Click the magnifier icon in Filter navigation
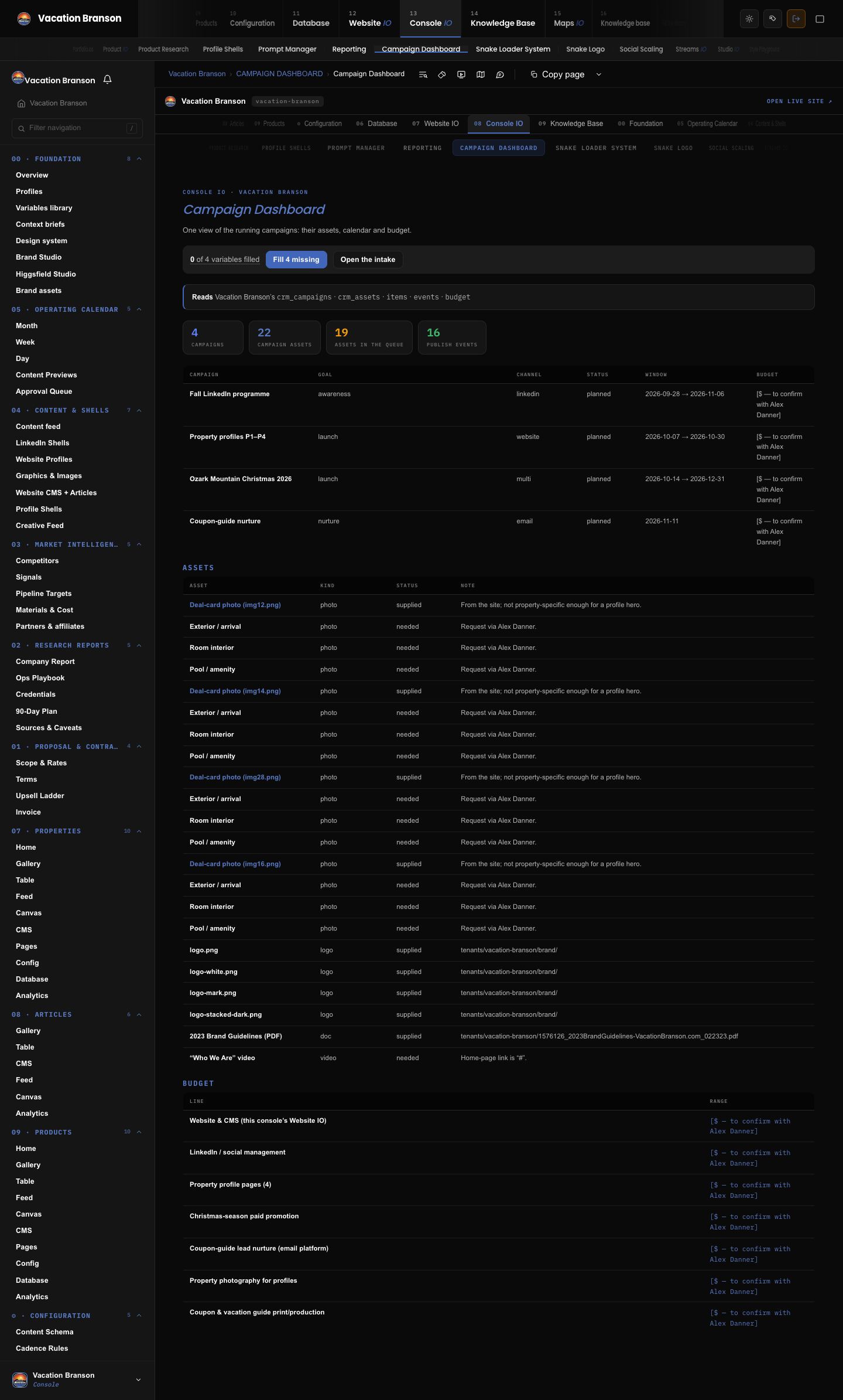843x1400 pixels. (x=22, y=128)
